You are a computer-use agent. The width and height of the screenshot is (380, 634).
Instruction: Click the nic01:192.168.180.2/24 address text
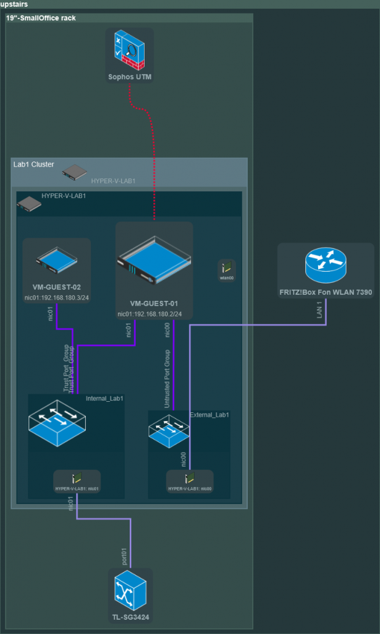150,314
